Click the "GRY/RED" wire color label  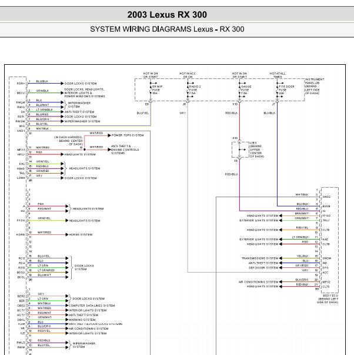302,266
